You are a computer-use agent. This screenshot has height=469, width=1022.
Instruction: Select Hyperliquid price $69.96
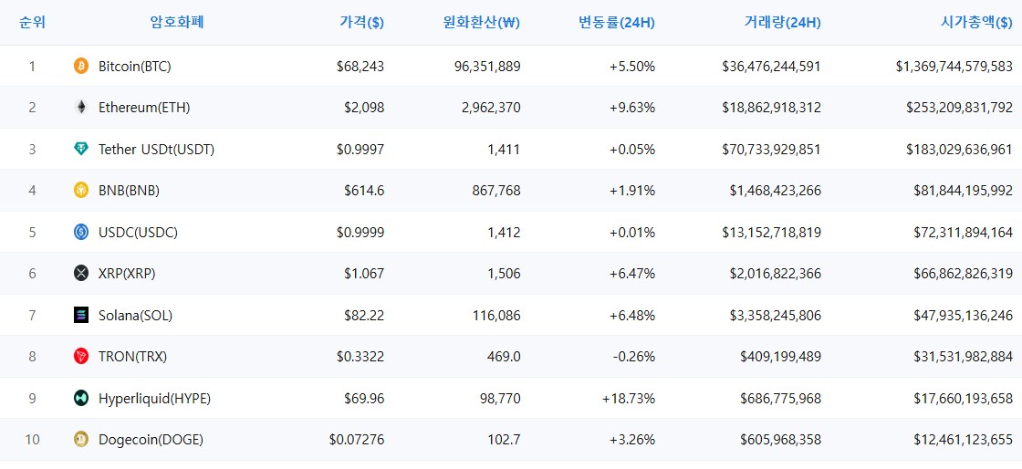coord(364,399)
